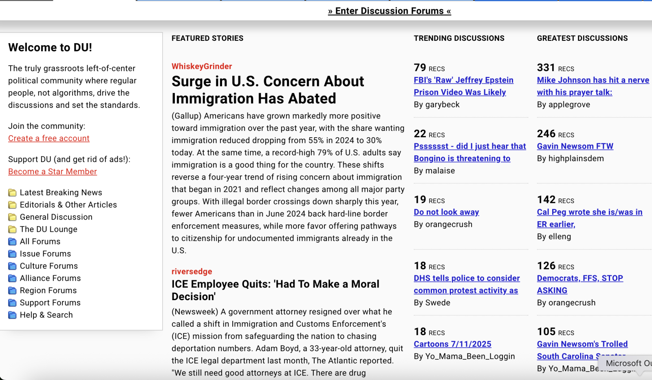The width and height of the screenshot is (652, 380).
Task: Click the GREATEST DISCUSSIONS heading
Action: coord(582,38)
